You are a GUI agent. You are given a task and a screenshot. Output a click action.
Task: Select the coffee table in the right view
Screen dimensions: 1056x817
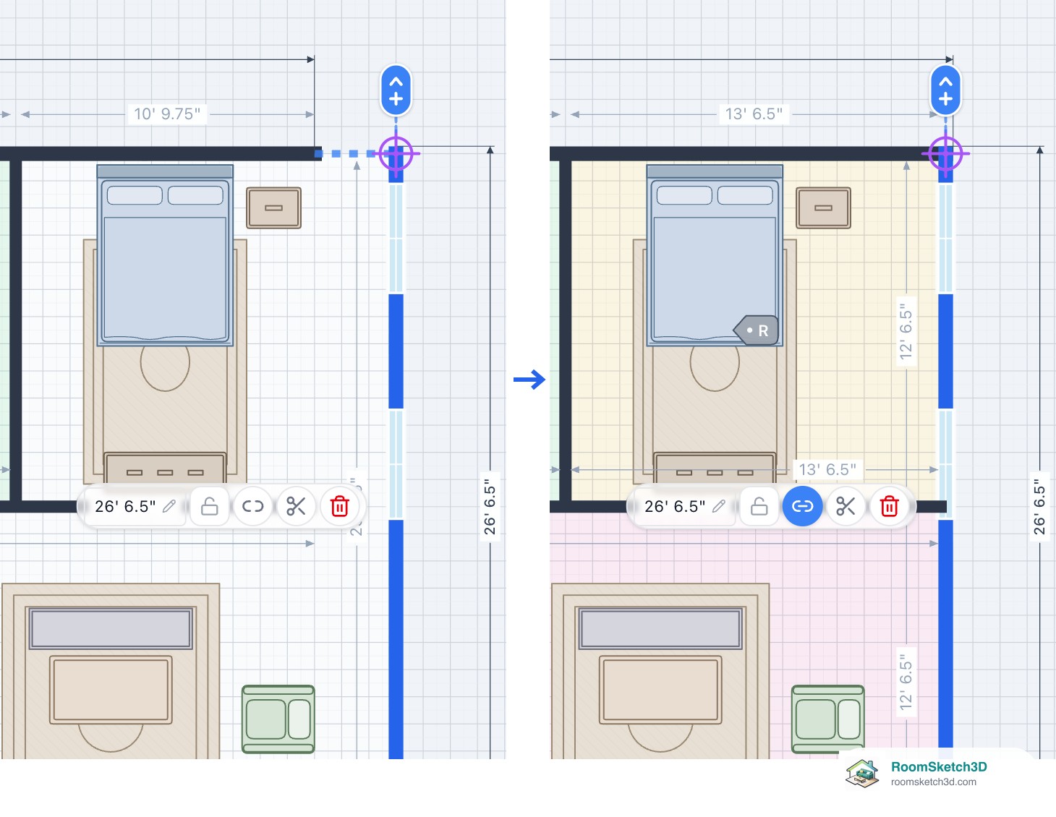[660, 690]
